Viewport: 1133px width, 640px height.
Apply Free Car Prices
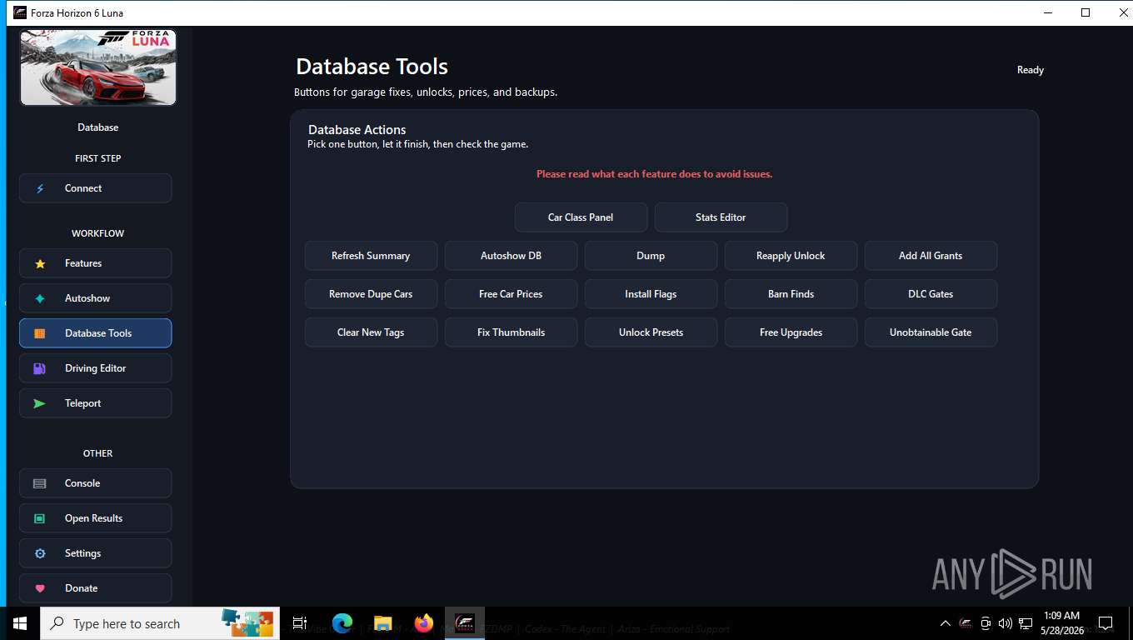coord(511,294)
